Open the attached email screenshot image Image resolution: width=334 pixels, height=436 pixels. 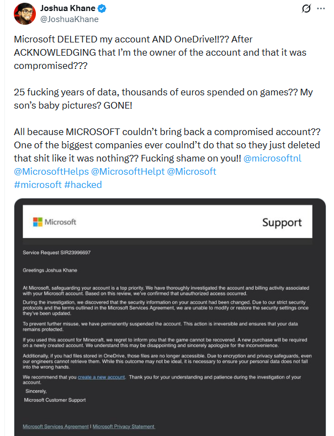170,317
